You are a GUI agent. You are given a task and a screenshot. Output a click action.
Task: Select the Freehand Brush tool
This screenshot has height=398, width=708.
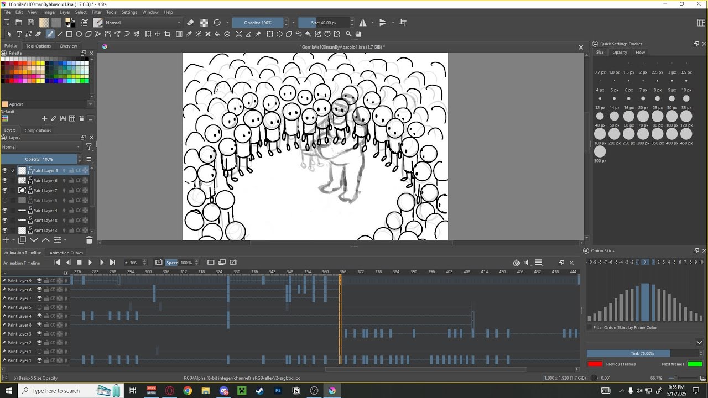(50, 34)
